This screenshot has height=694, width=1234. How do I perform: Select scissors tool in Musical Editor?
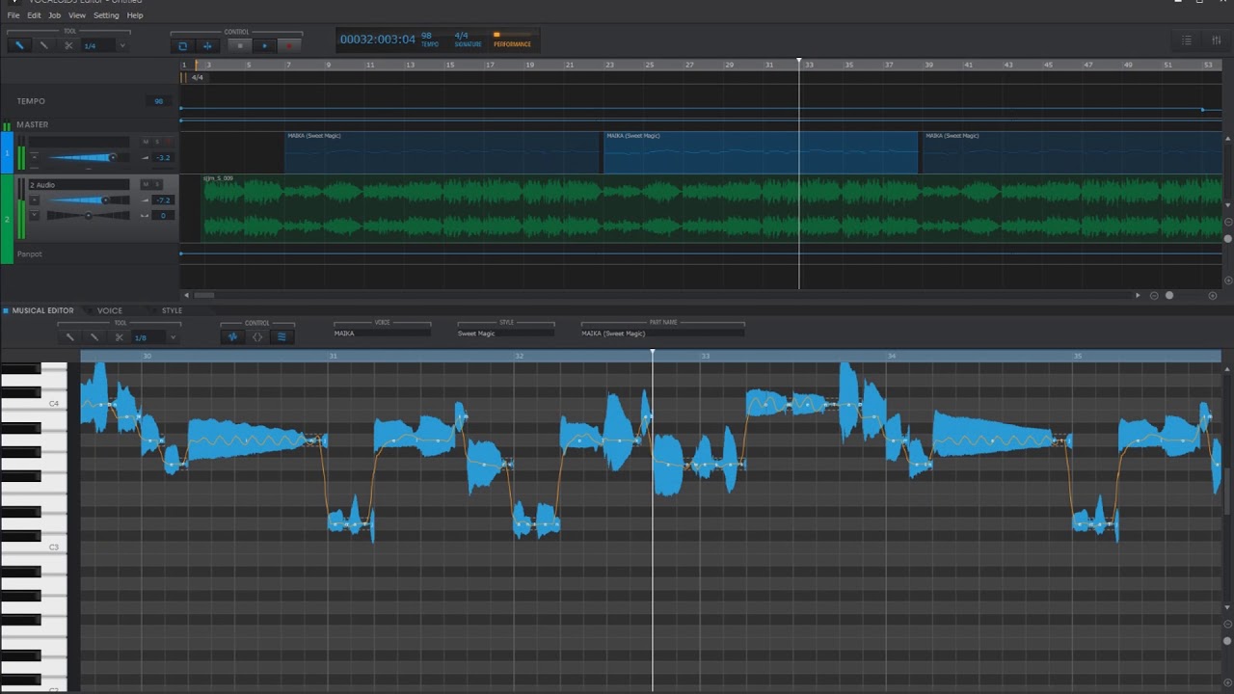coord(120,337)
